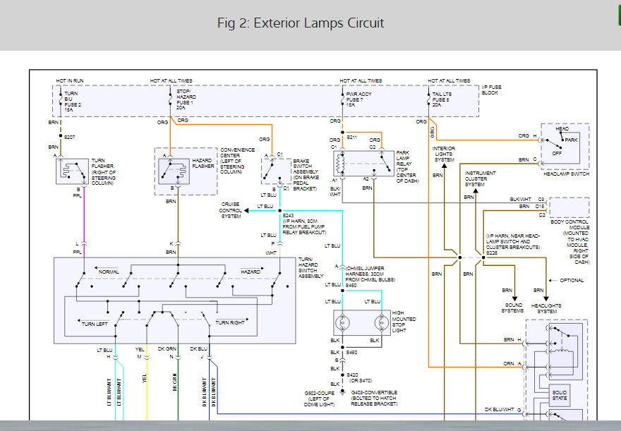Click the High Mounted Stop Light symbol

[x=362, y=322]
